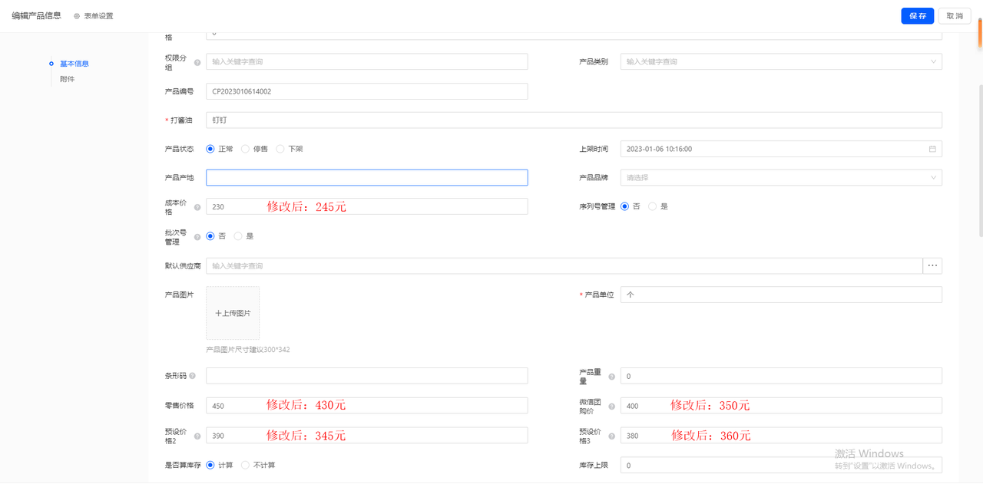Click 预设价格3 input field

pos(781,435)
